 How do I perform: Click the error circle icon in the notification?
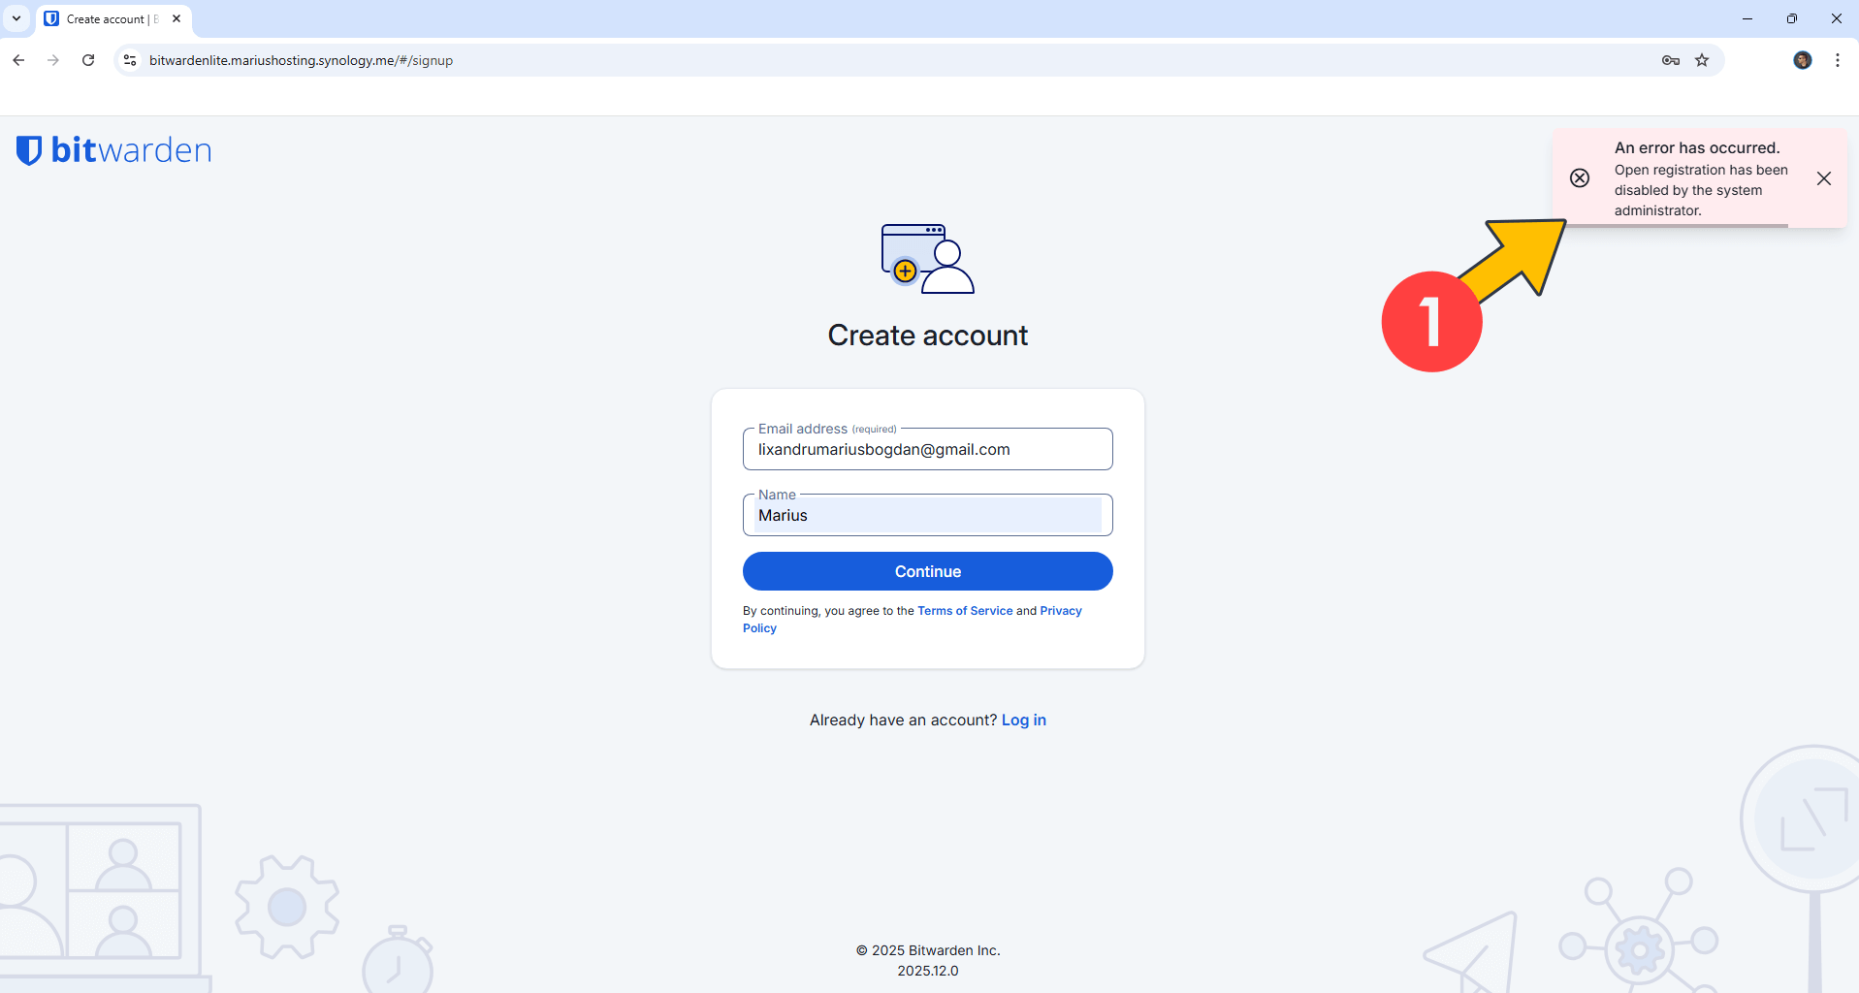click(x=1580, y=178)
